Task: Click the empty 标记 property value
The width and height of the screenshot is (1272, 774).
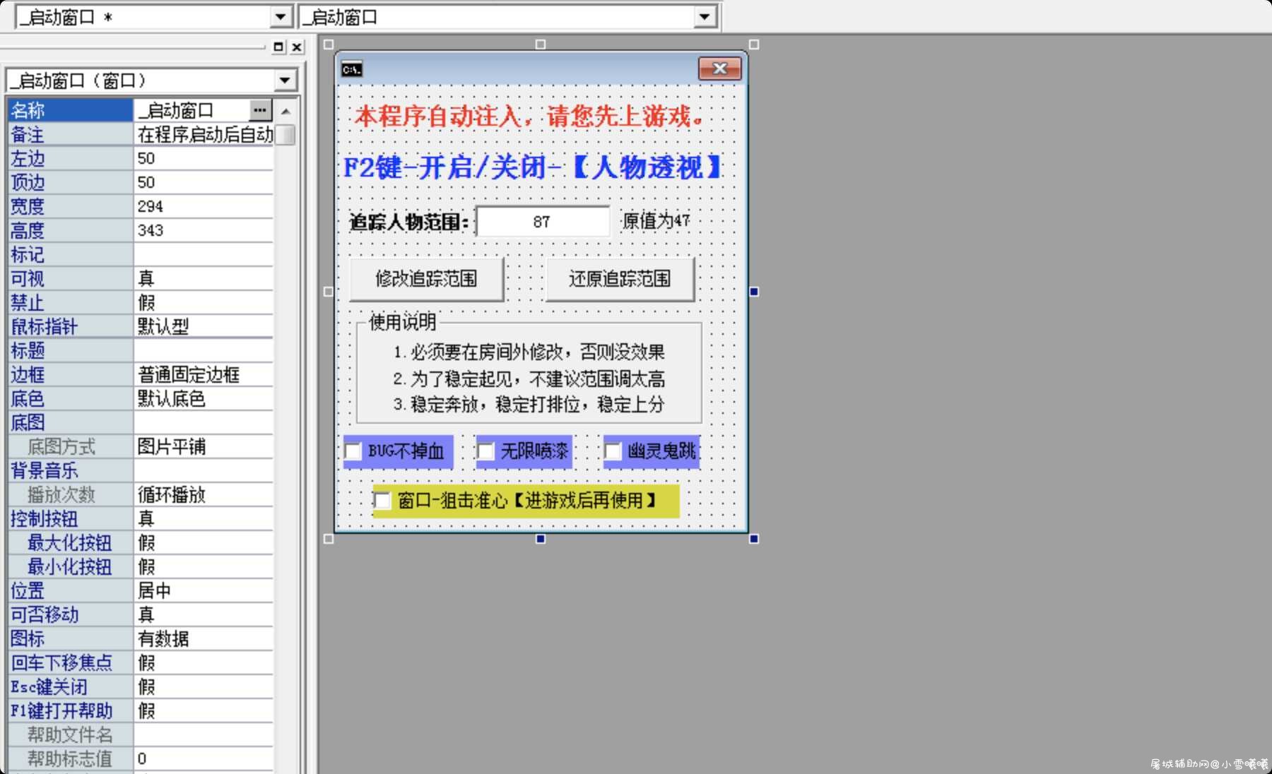Action: (x=204, y=254)
